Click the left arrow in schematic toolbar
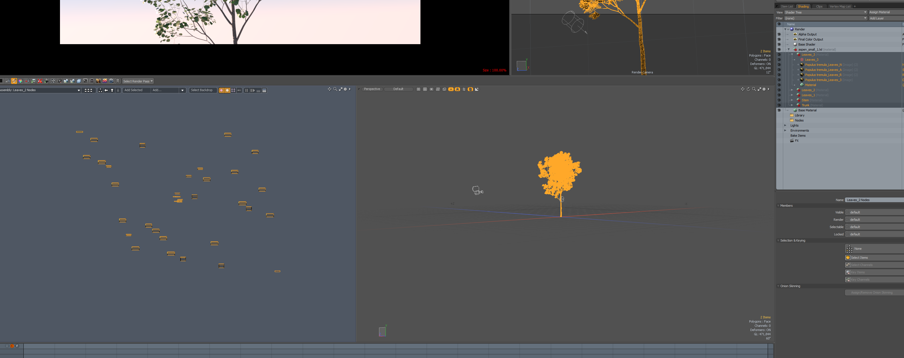904x358 pixels. [106, 90]
